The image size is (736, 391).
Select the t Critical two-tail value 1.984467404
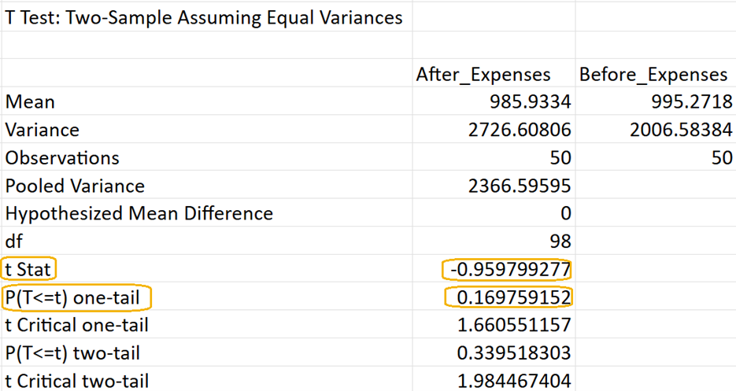coord(514,382)
